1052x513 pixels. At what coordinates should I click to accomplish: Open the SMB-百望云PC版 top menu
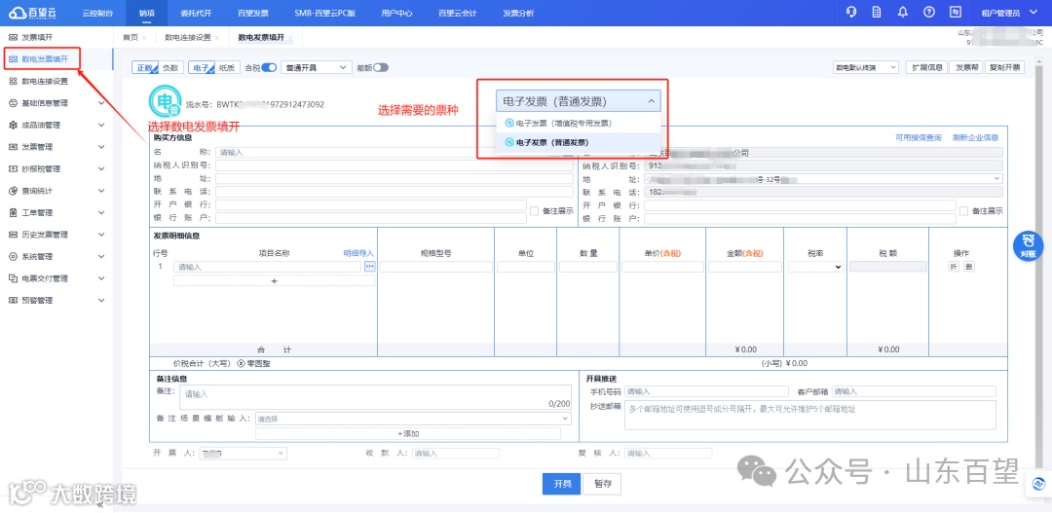(x=324, y=13)
